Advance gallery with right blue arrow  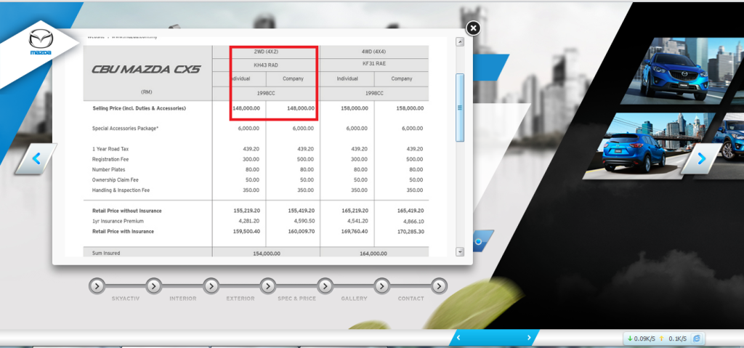701,158
